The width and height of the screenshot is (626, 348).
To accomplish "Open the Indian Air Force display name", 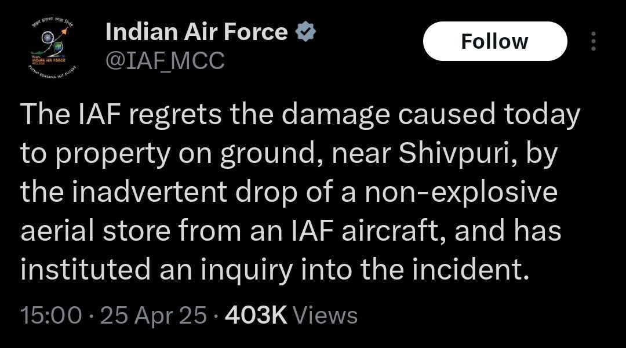I will (196, 32).
